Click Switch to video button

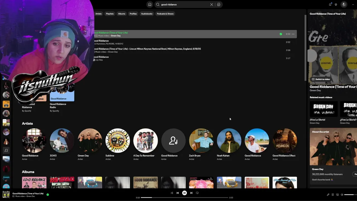[321, 79]
